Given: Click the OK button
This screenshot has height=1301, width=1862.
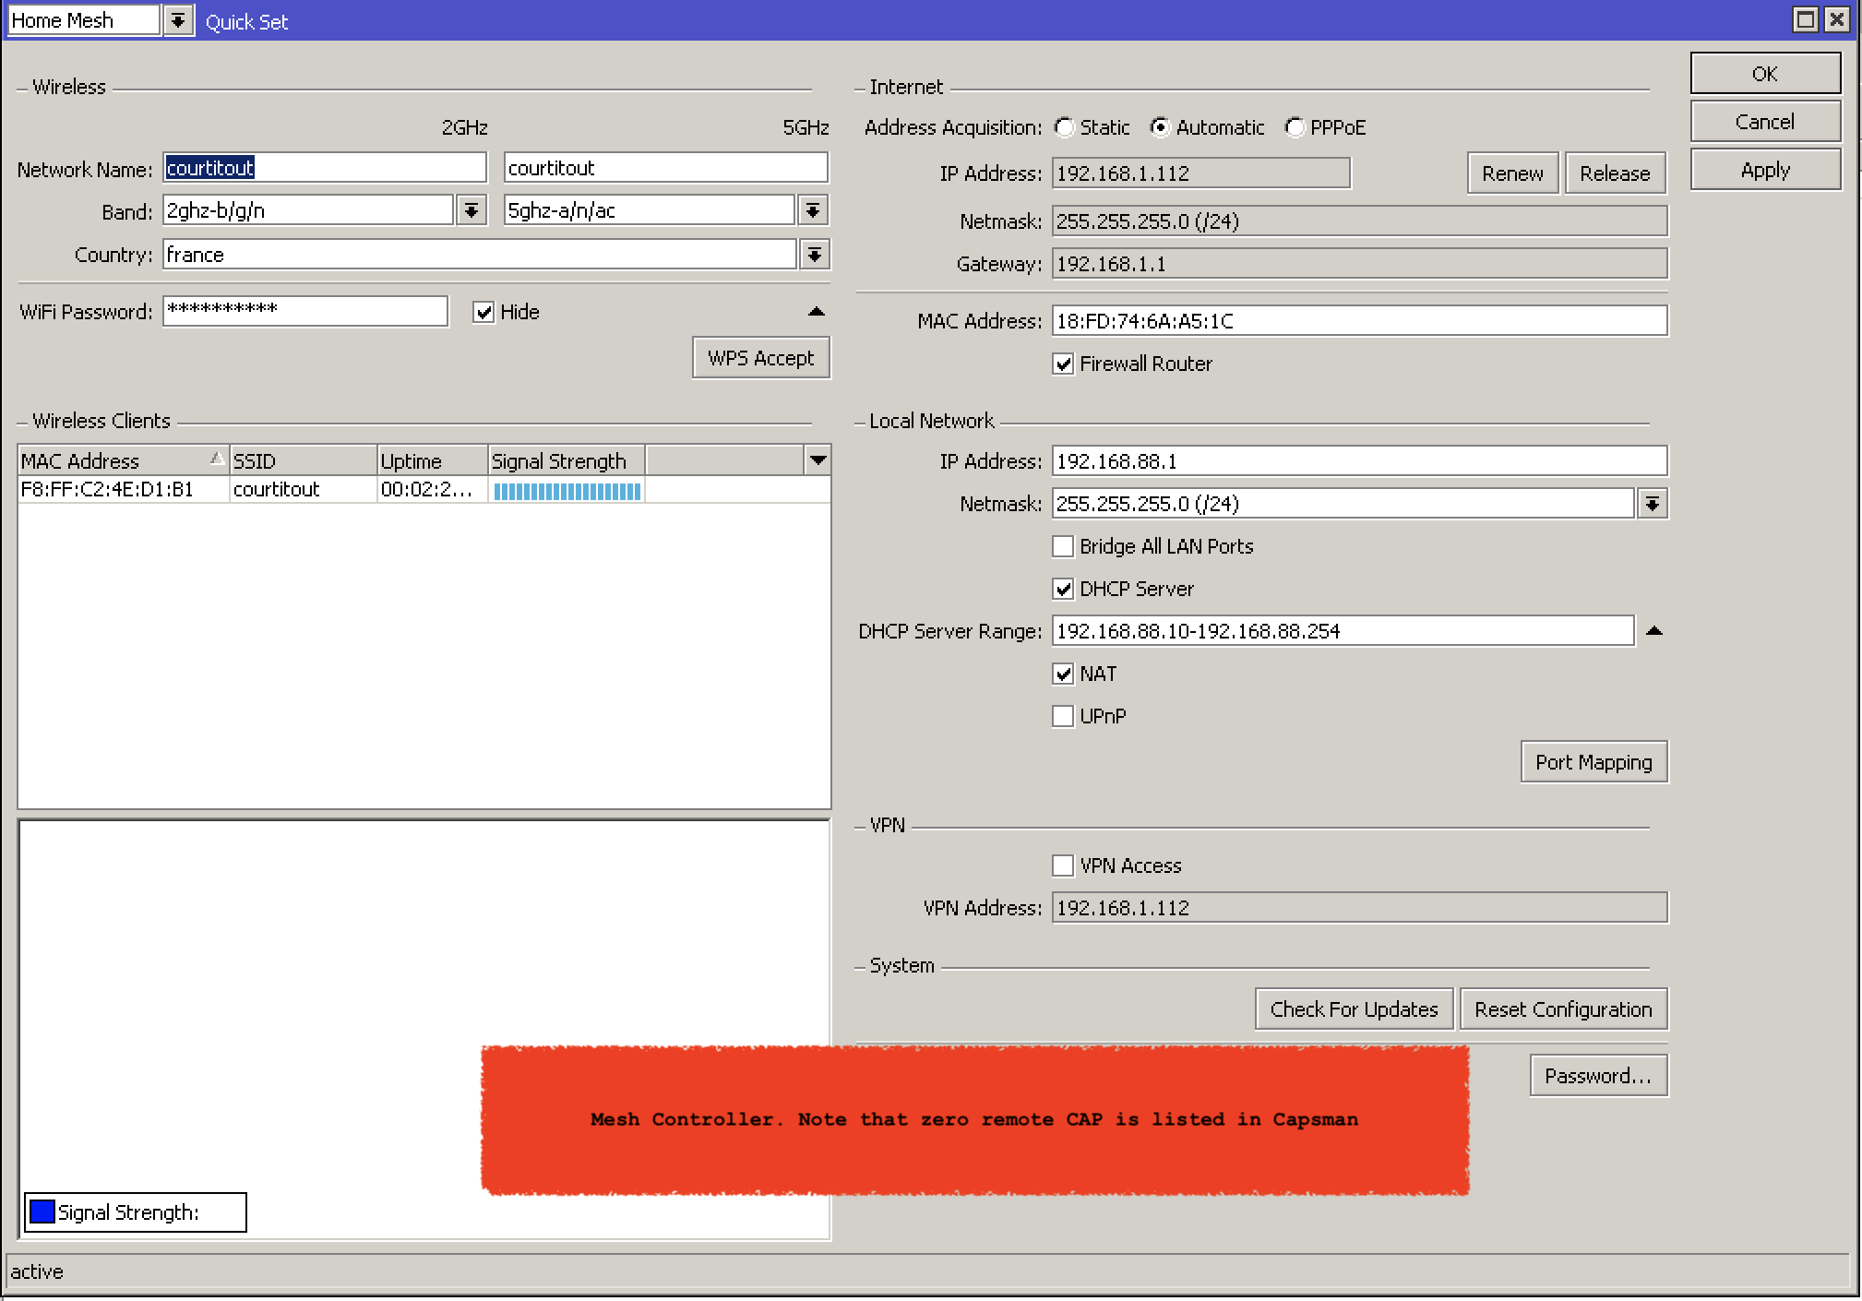Looking at the screenshot, I should (x=1765, y=74).
